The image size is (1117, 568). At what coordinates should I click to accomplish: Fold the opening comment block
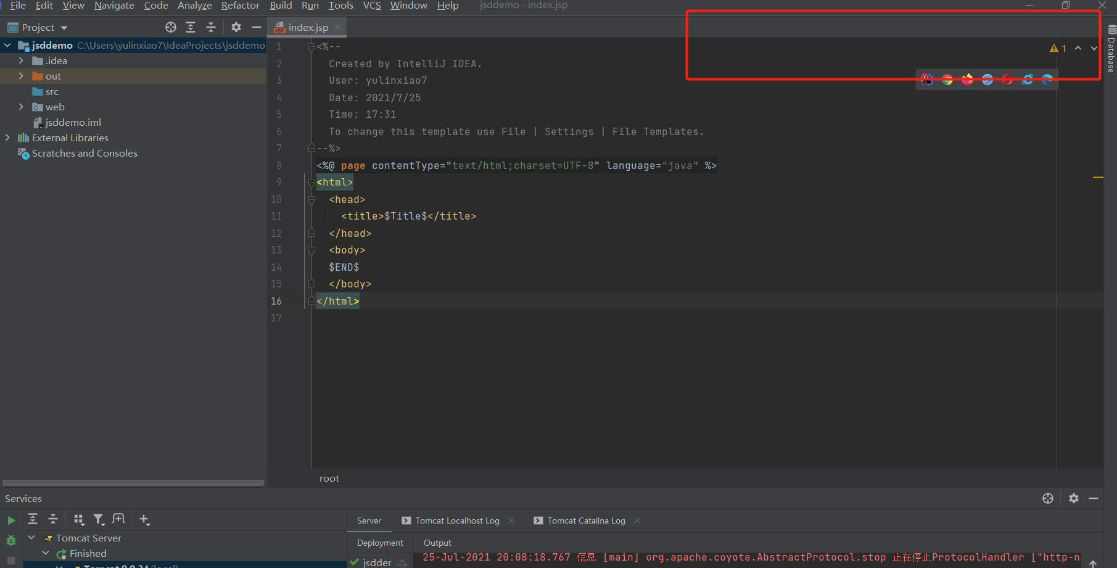click(x=311, y=47)
